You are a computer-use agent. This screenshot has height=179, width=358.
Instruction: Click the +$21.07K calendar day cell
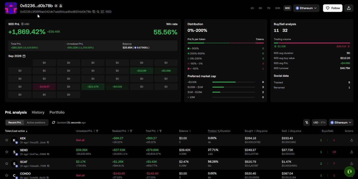(93, 87)
